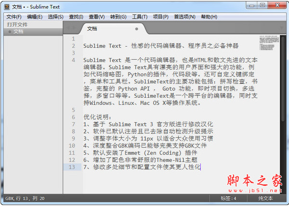Click the Sublime Text title bar icon
Image resolution: width=289 pixels, height=207 pixels.
coord(7,7)
